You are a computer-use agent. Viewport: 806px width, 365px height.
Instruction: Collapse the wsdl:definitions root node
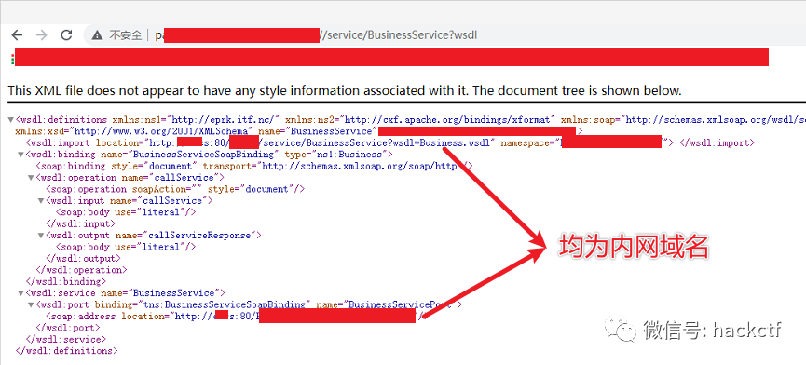point(11,119)
